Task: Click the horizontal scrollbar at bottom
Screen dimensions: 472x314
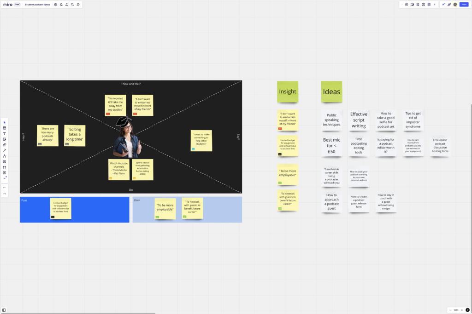Action: 77,313
